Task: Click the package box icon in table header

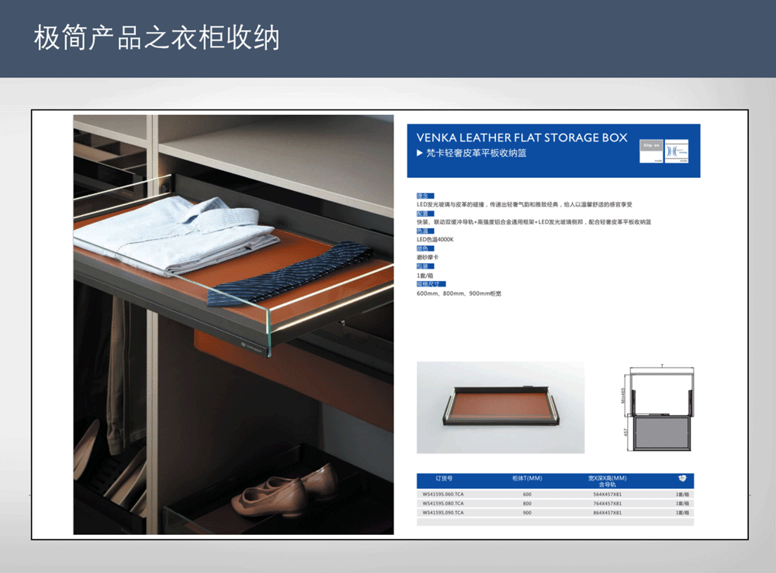Action: click(681, 478)
